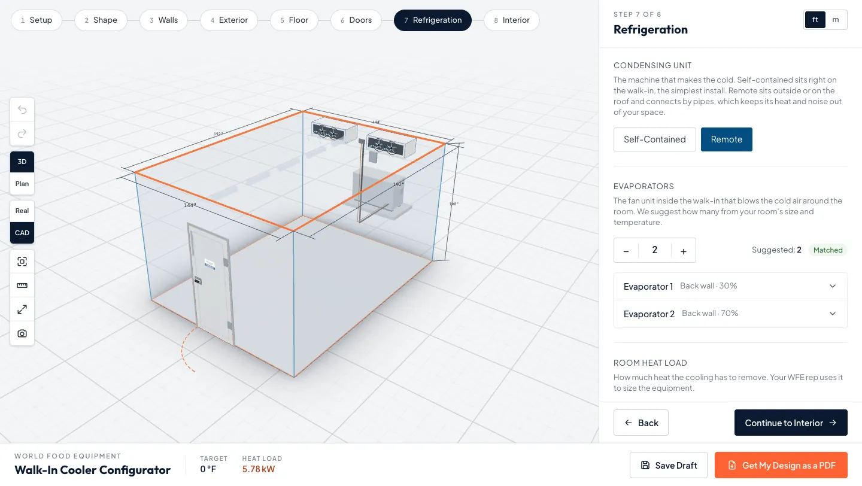Increase evaporator count with plus button
The width and height of the screenshot is (862, 486).
pos(684,251)
